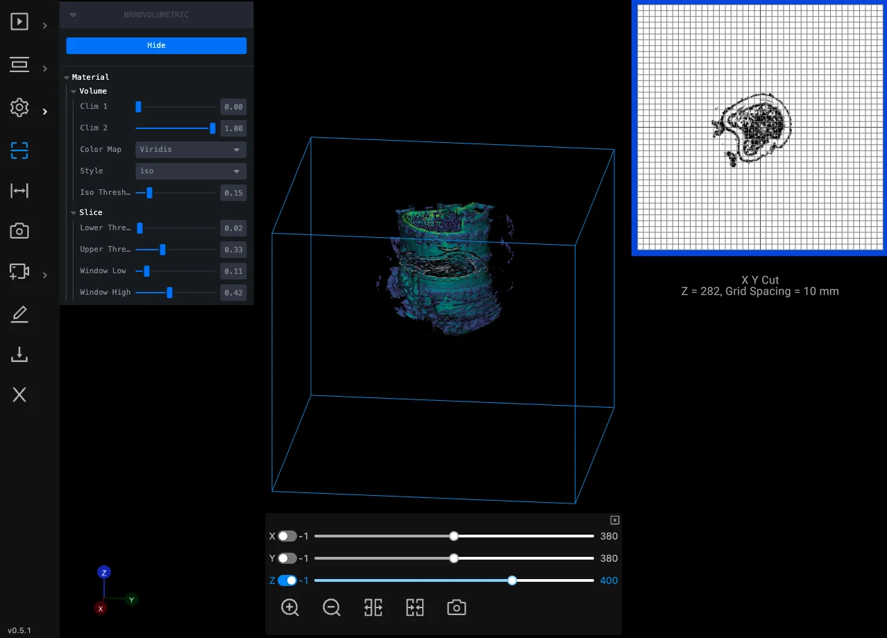Image resolution: width=887 pixels, height=638 pixels.
Task: Open the Style iso dropdown
Action: click(x=191, y=171)
